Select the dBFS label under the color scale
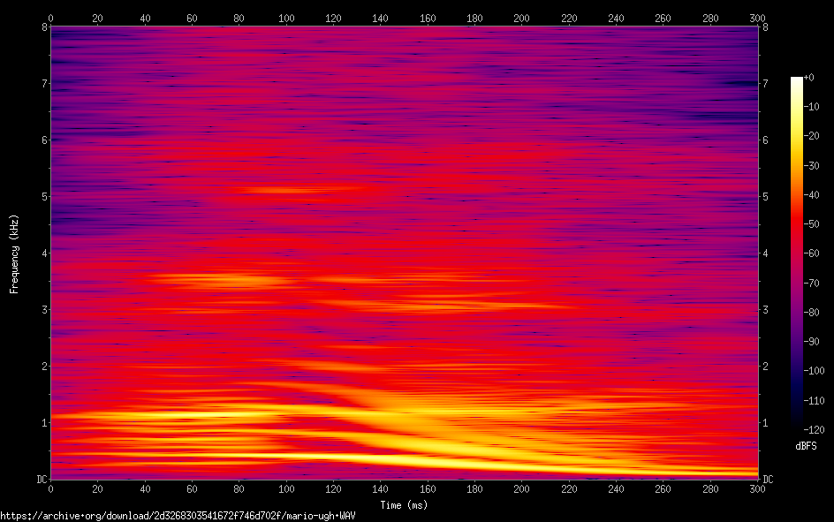The width and height of the screenshot is (834, 522). tap(806, 446)
